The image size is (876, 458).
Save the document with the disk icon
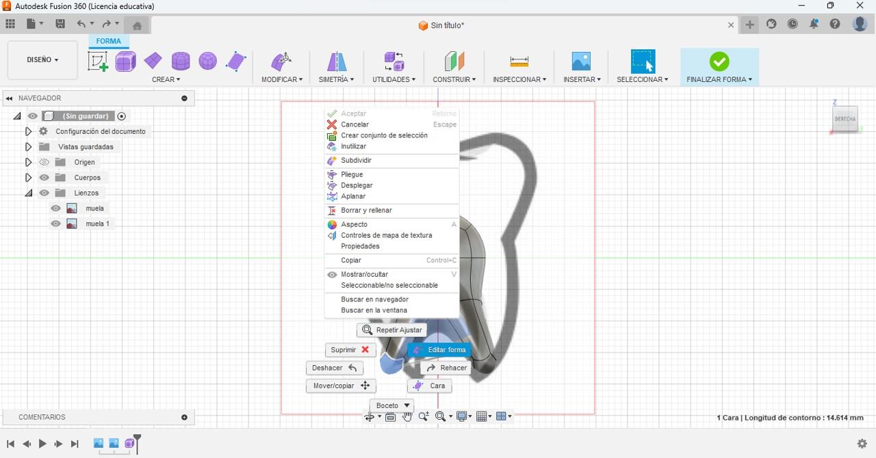(60, 24)
